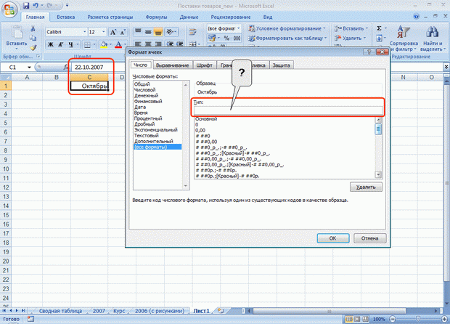450x324 pixels.
Task: Open the font size 12 dropdown
Action: click(x=104, y=32)
